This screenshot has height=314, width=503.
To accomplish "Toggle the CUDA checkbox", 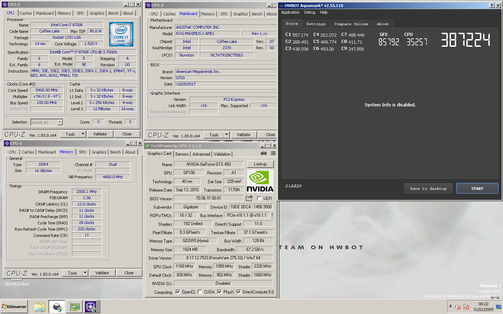I will 200,292.
